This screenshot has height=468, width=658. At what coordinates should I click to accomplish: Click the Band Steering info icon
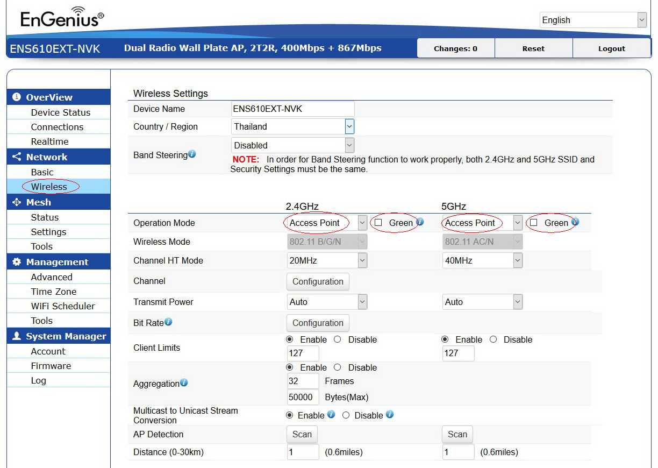tap(192, 154)
